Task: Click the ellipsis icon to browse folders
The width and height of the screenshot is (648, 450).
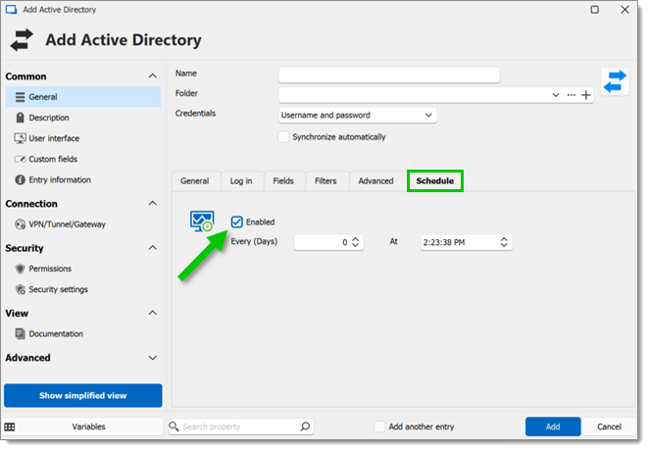Action: (572, 95)
